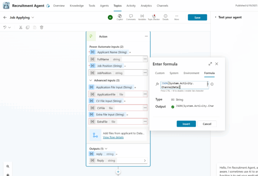Open the Variables toolbar icon
This screenshot has height=176, width=258.
point(142,17)
